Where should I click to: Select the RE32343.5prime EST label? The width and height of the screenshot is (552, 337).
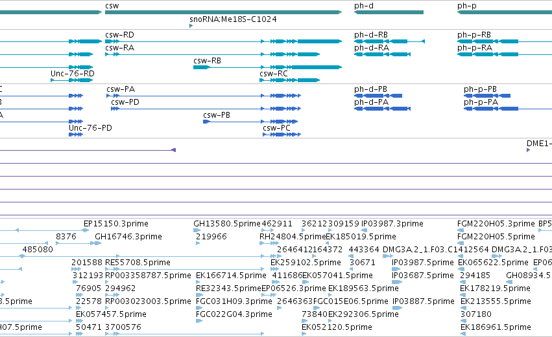(x=228, y=288)
